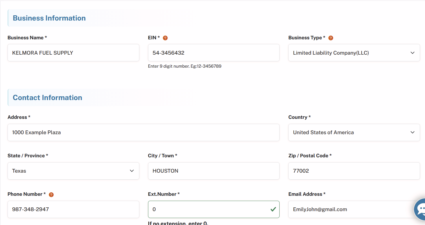Click the EIN help question-mark icon
425x225 pixels.
165,38
